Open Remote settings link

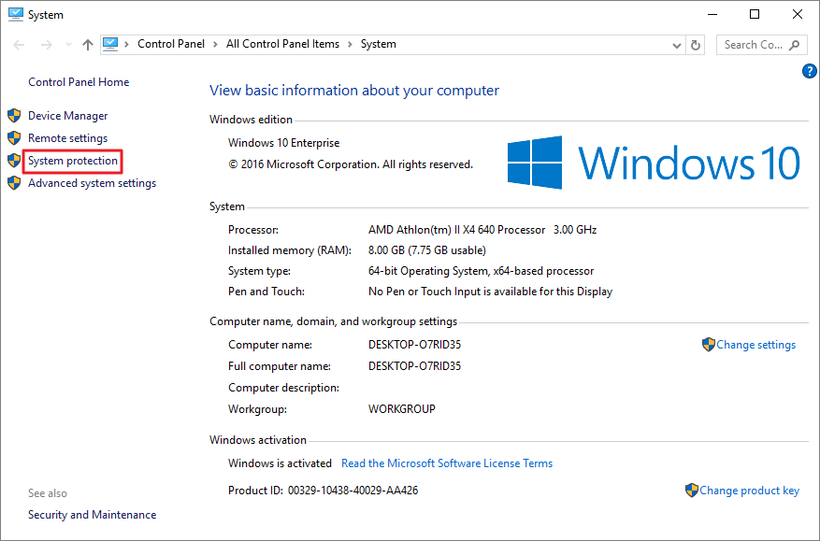[x=68, y=138]
